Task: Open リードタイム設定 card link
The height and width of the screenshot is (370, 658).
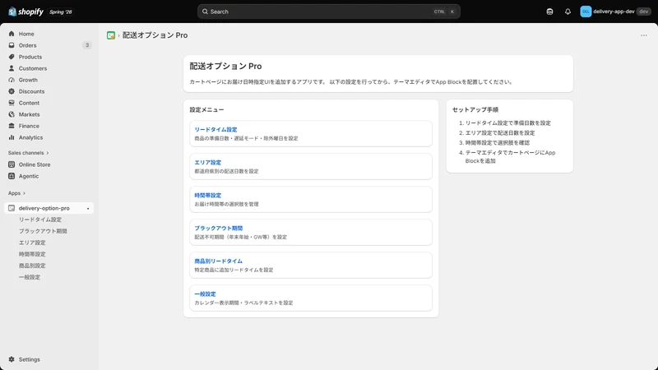Action: click(215, 130)
